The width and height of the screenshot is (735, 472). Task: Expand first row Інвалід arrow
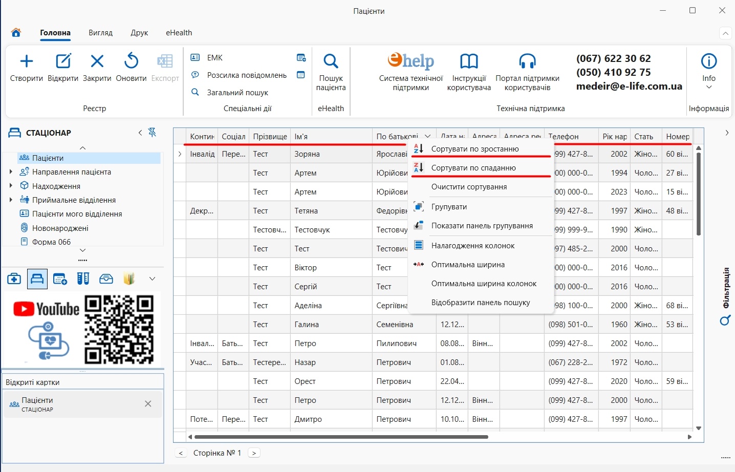180,154
